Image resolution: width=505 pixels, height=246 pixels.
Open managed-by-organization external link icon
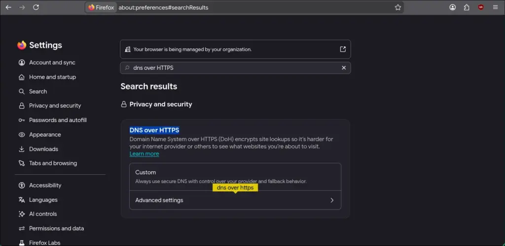coord(343,49)
